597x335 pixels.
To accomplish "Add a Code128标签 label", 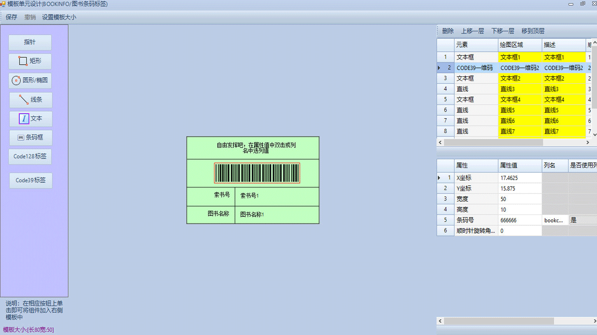I will point(30,156).
